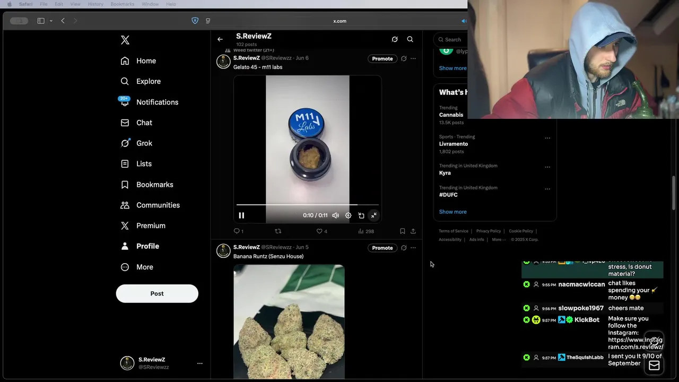This screenshot has width=679, height=382.
Task: Open Premium page
Action: click(x=143, y=225)
